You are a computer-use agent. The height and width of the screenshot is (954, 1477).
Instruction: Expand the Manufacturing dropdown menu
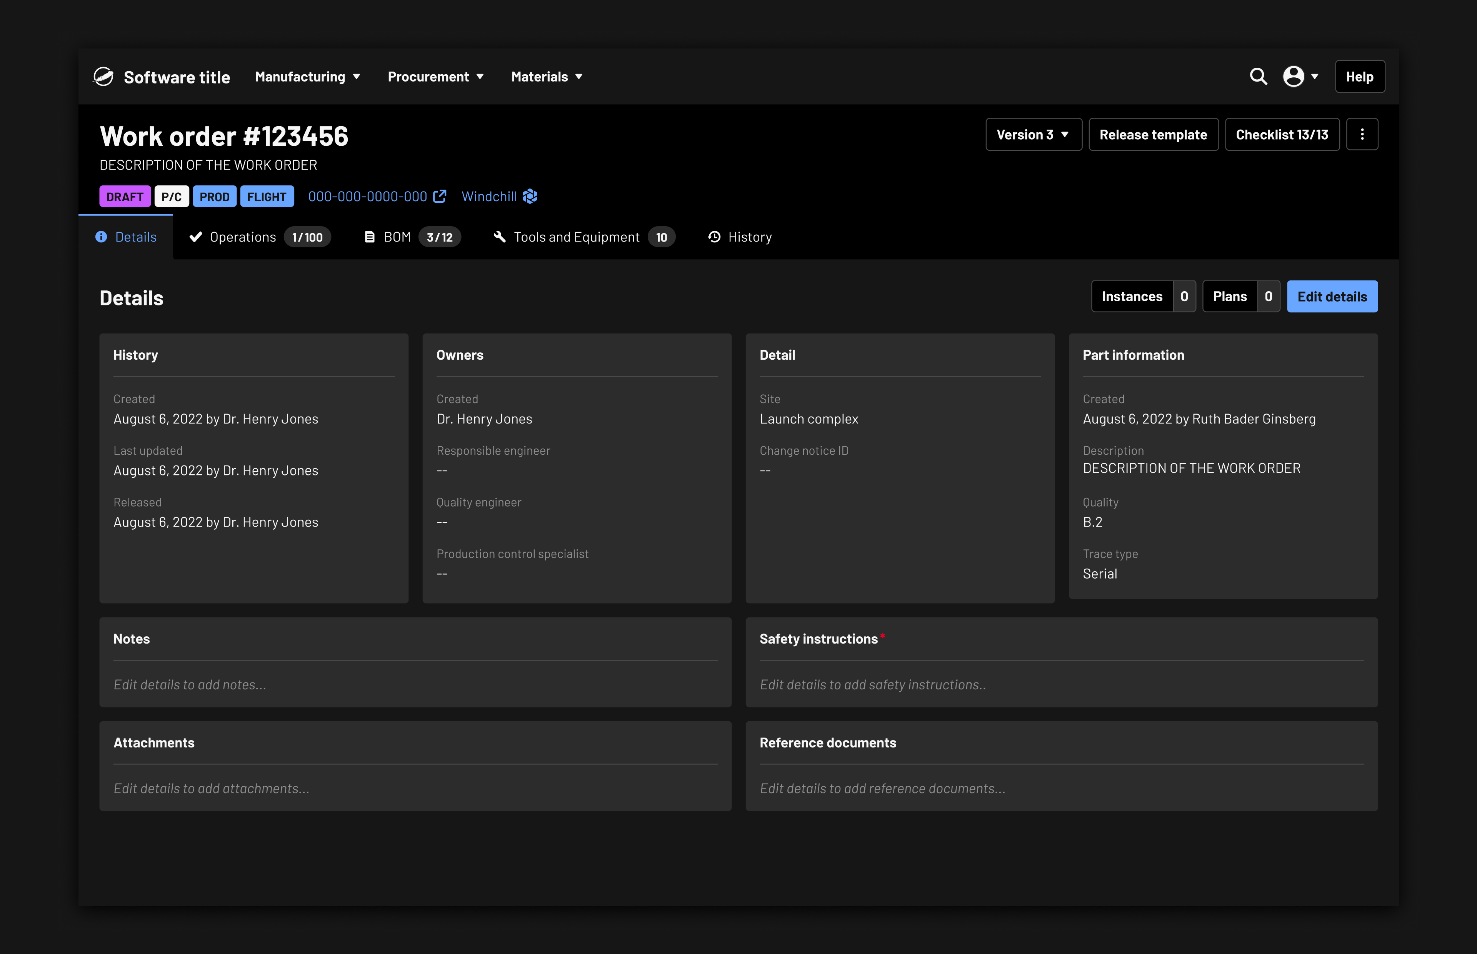tap(308, 77)
